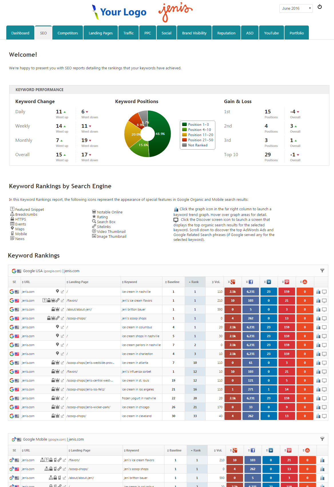Open the Brand Visibility tab

pyautogui.click(x=194, y=33)
